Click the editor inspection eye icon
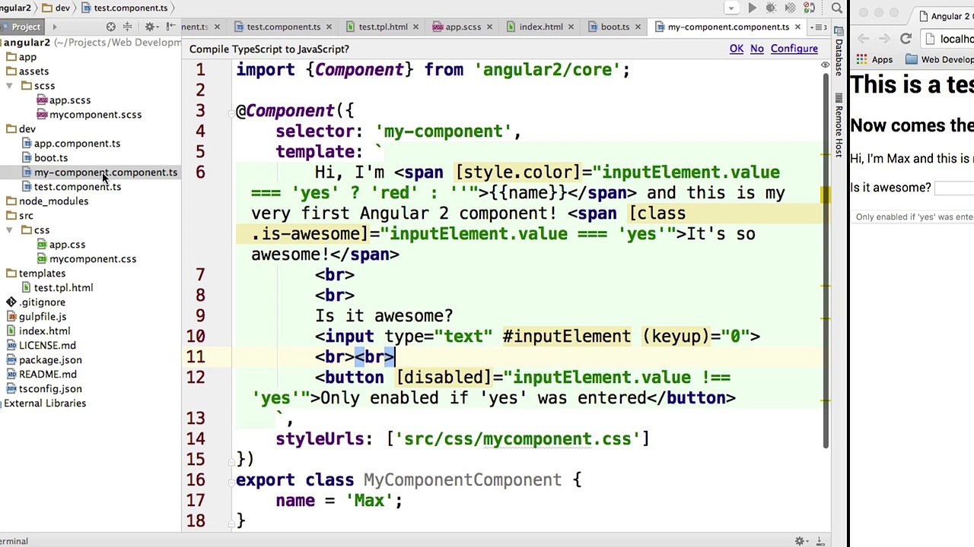Screen dimensions: 974x547 click(x=825, y=65)
